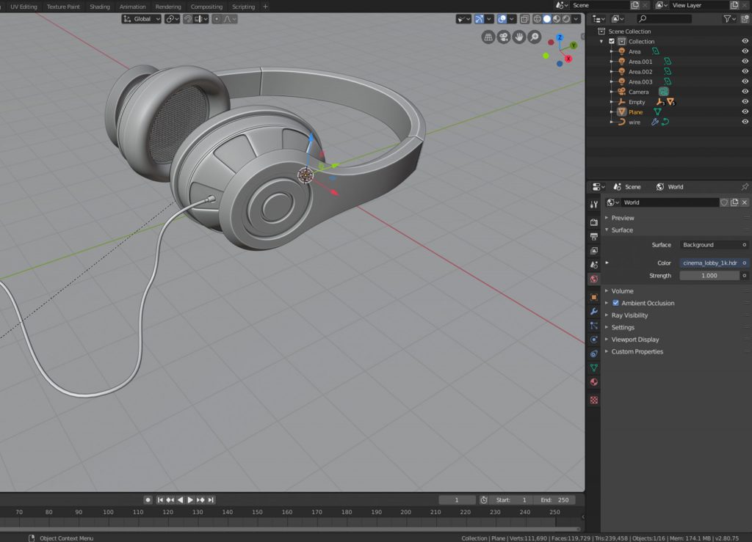Open the Modifier properties wrench tab
This screenshot has height=542, width=752.
tap(594, 311)
